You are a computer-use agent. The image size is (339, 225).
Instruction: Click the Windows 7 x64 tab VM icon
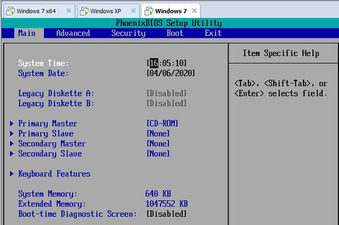[x=10, y=11]
